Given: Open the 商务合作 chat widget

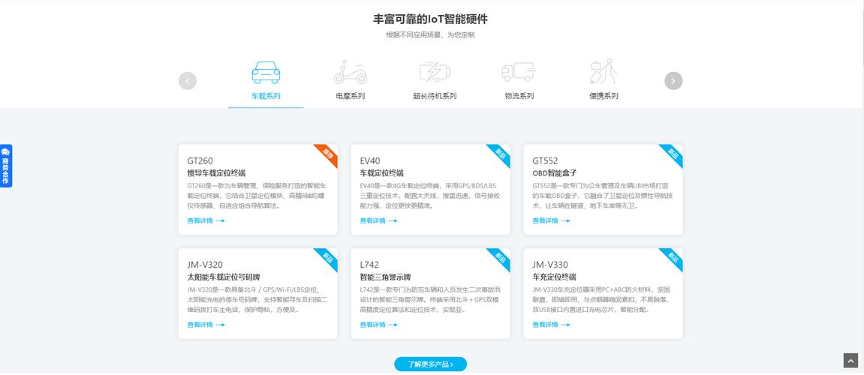Looking at the screenshot, I should [5, 166].
